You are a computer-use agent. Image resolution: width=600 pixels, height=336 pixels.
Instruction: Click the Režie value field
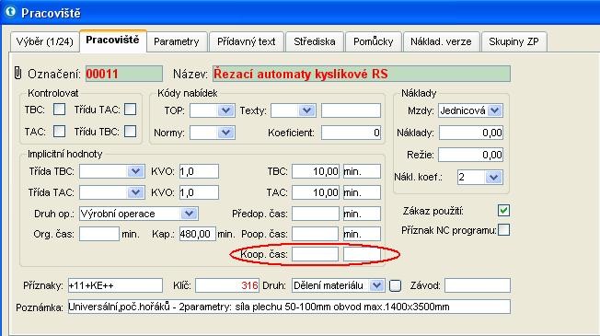(471, 155)
